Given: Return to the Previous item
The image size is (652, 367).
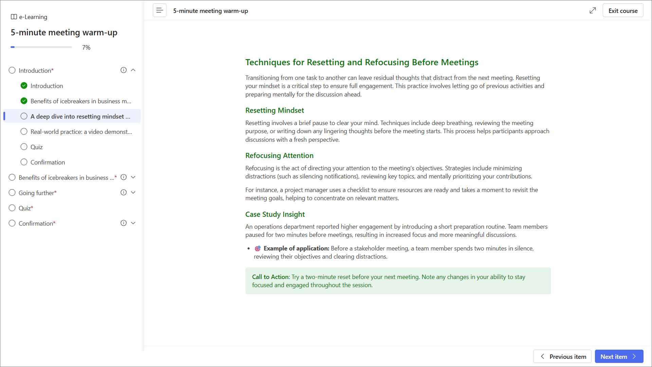Looking at the screenshot, I should click(x=562, y=356).
